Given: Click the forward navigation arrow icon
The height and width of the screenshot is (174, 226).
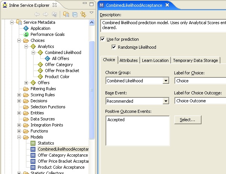Looking at the screenshot, I should 46,14.
